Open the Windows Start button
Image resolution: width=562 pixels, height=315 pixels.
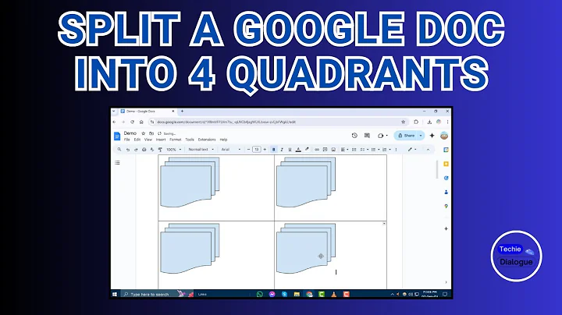[x=115, y=294]
